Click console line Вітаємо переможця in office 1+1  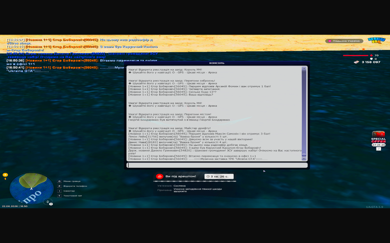coord(192,156)
